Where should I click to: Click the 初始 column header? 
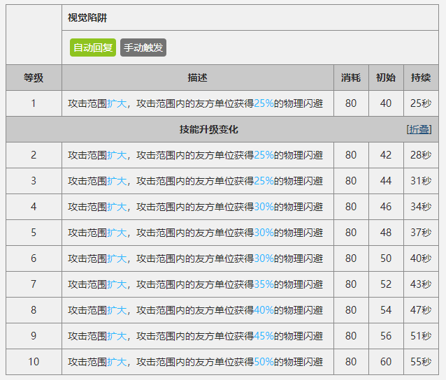click(x=386, y=78)
